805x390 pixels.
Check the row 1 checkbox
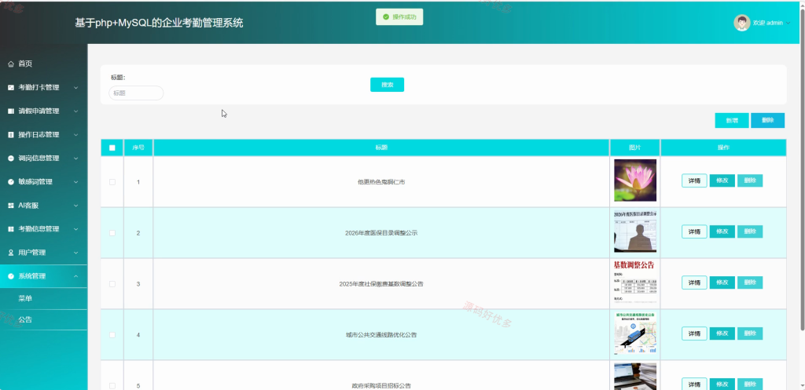[112, 182]
